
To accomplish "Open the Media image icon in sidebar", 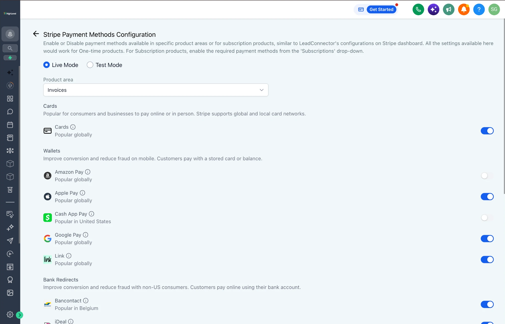I will (x=10, y=293).
